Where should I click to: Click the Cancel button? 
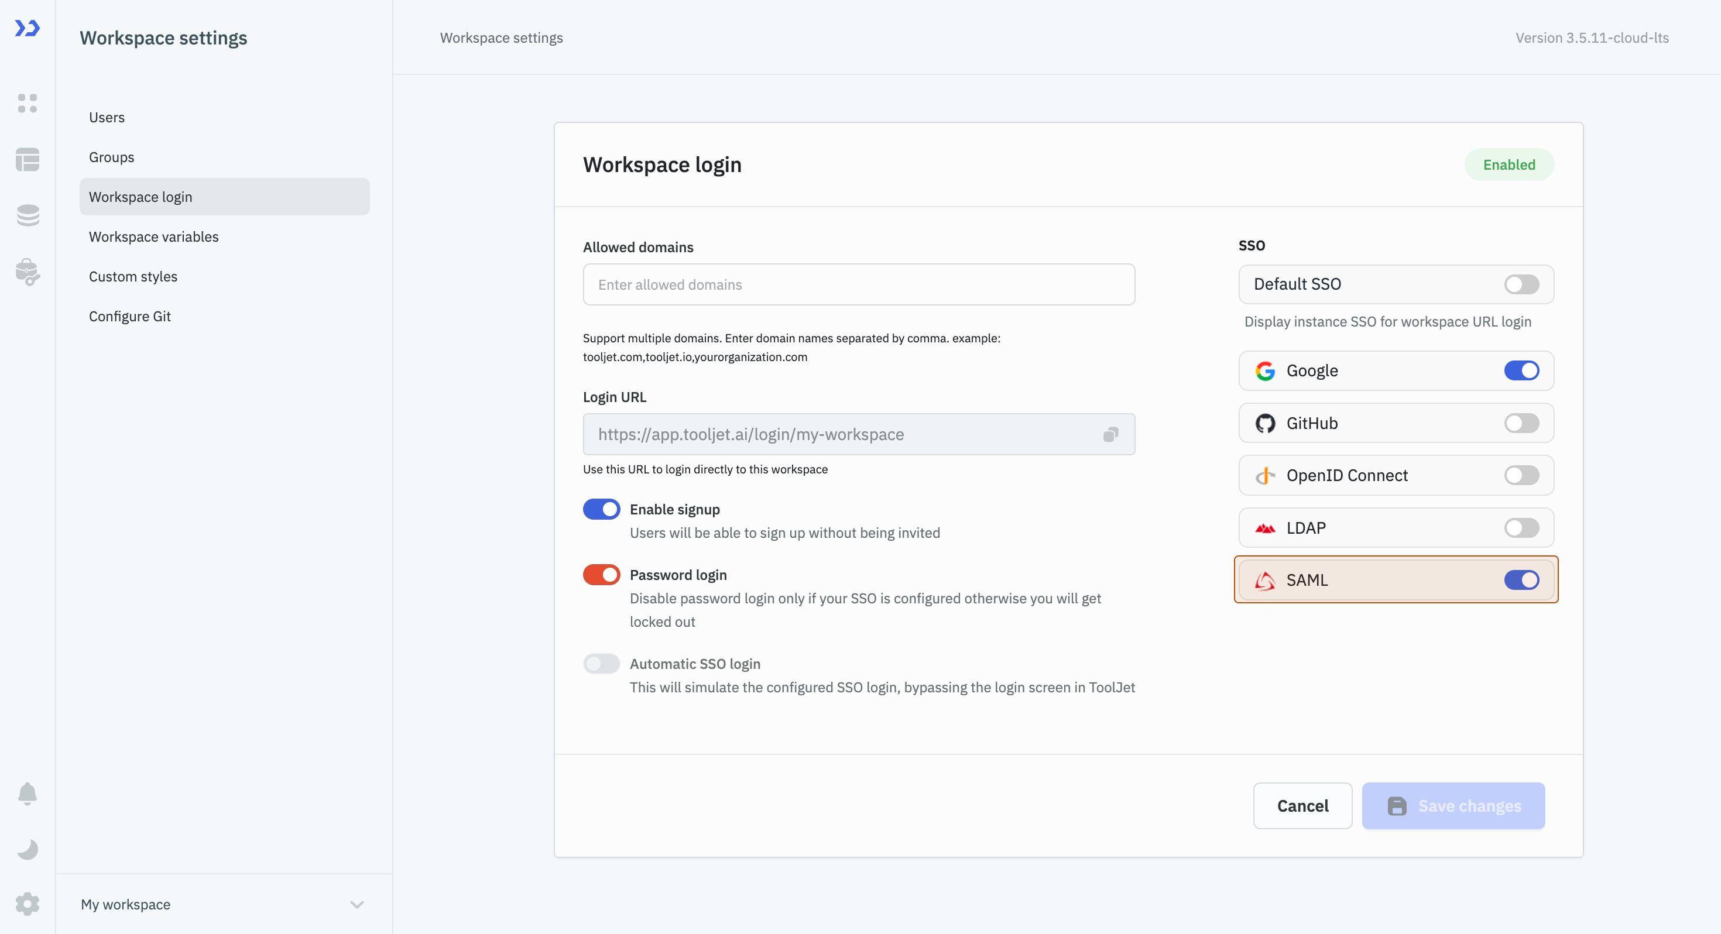click(1302, 806)
